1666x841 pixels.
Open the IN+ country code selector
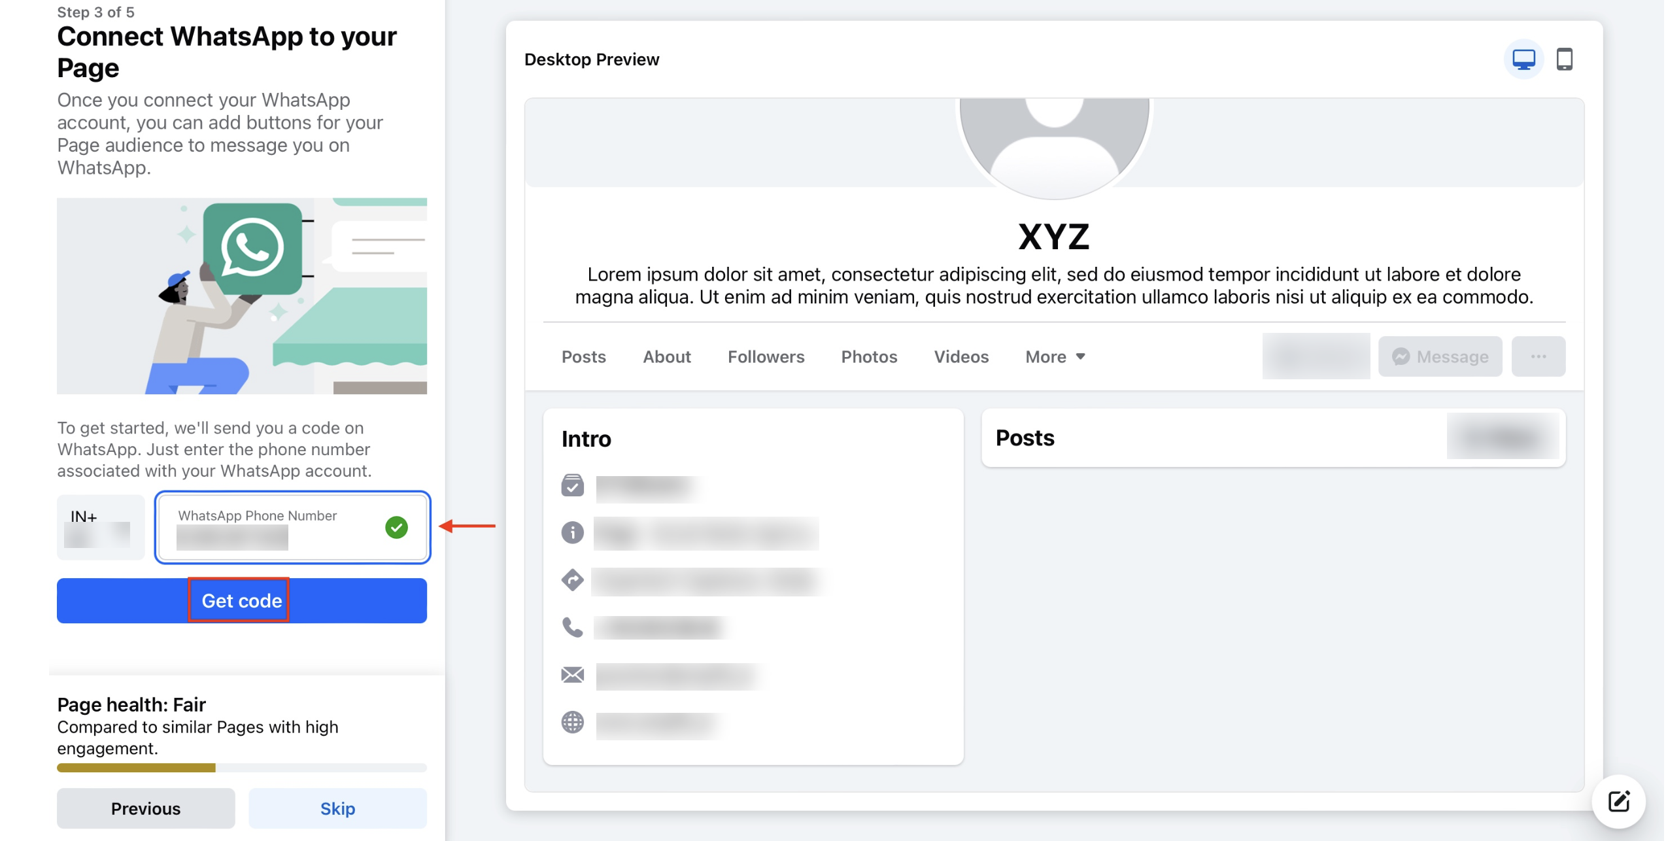101,527
